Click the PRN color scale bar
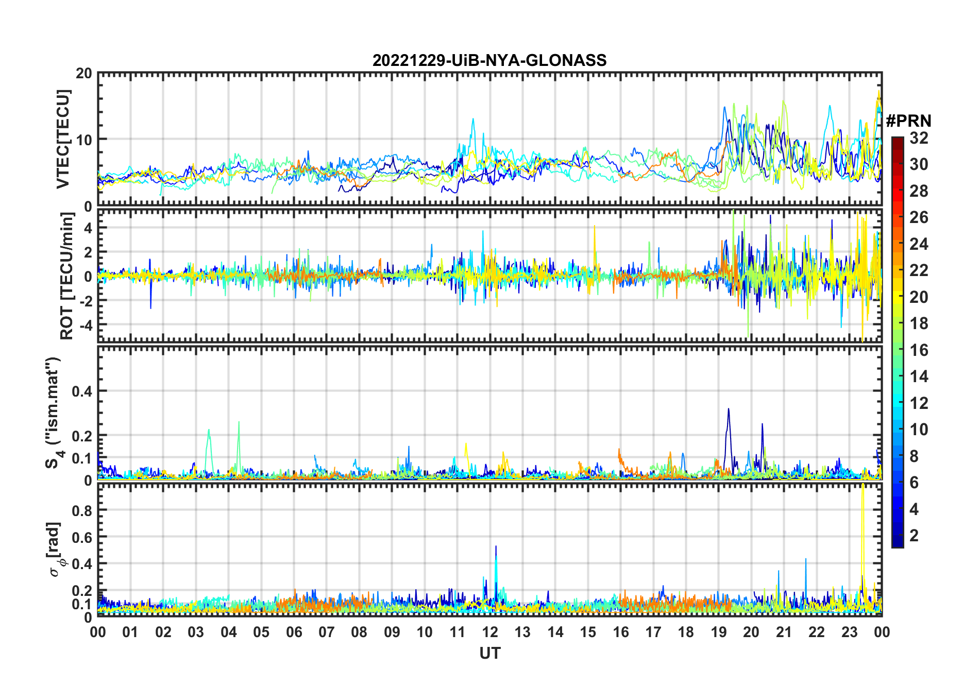This screenshot has width=980, height=685. pyautogui.click(x=898, y=342)
